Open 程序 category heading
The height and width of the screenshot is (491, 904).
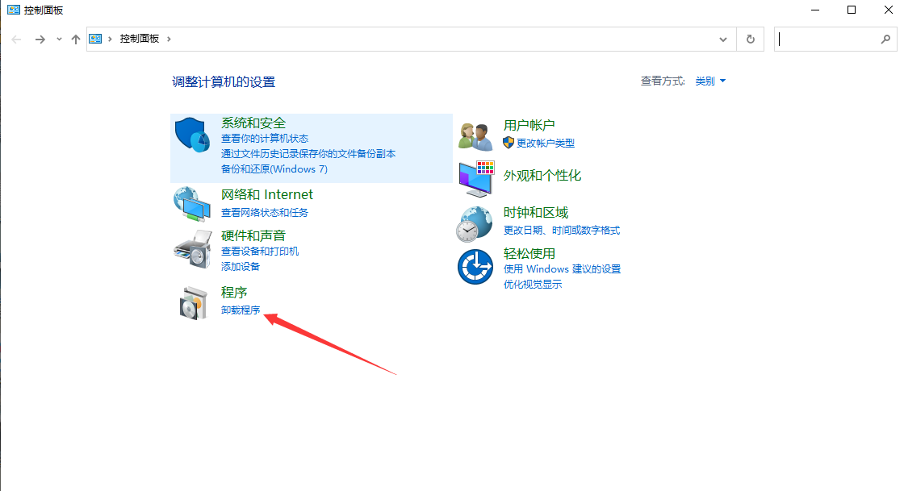234,293
